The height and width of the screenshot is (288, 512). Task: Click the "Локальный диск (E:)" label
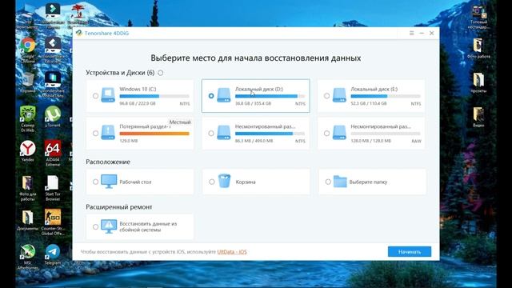pos(374,89)
